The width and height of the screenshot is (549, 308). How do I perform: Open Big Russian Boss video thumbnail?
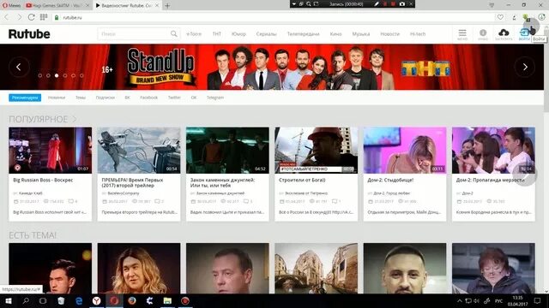click(51, 151)
